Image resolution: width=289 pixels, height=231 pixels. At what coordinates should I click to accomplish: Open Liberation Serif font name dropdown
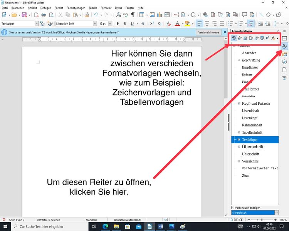tap(95, 23)
